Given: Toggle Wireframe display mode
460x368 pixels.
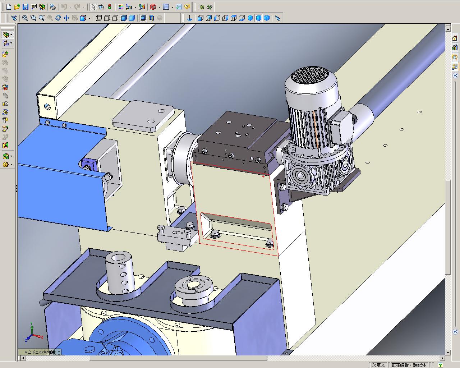Looking at the screenshot, I should click(x=99, y=18).
